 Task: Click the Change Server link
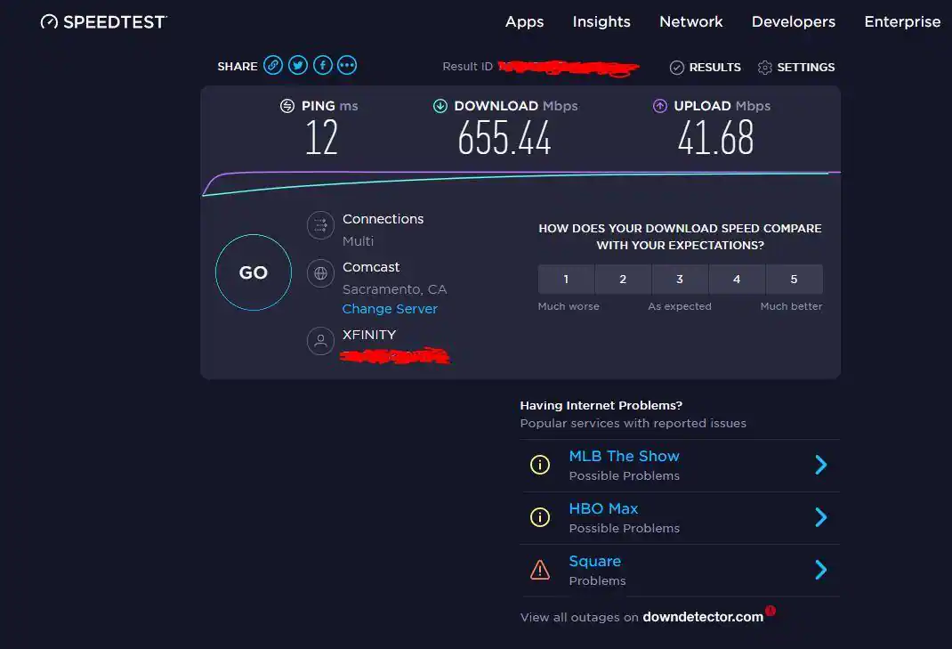[390, 309]
